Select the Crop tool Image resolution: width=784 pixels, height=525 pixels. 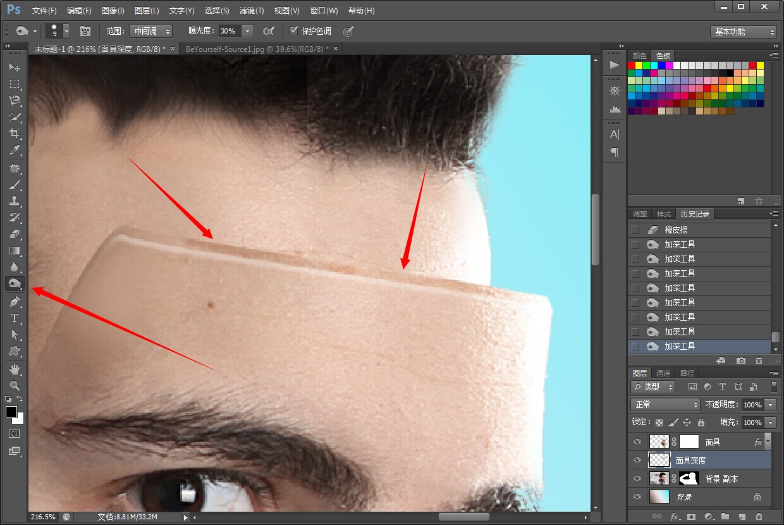[15, 133]
